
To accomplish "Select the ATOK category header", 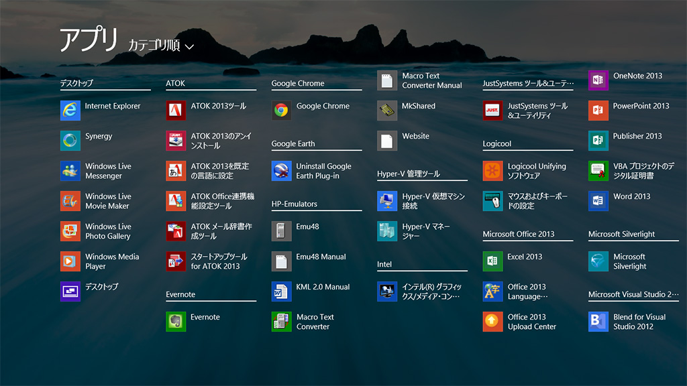I will pyautogui.click(x=175, y=84).
